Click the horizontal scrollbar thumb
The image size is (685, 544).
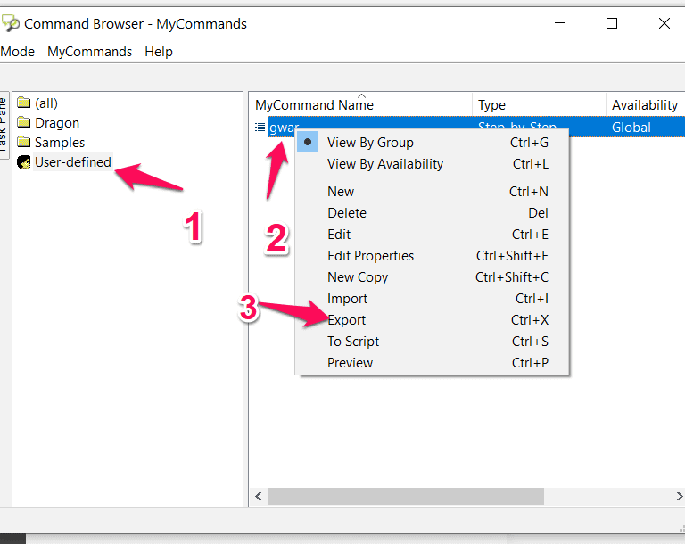click(406, 496)
